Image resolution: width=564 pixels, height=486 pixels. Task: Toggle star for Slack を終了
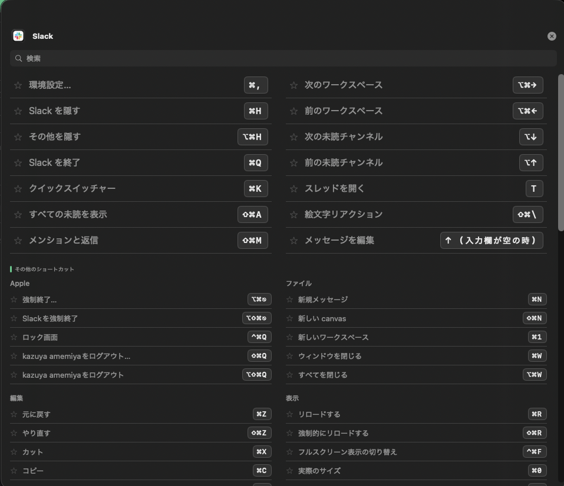pyautogui.click(x=18, y=163)
